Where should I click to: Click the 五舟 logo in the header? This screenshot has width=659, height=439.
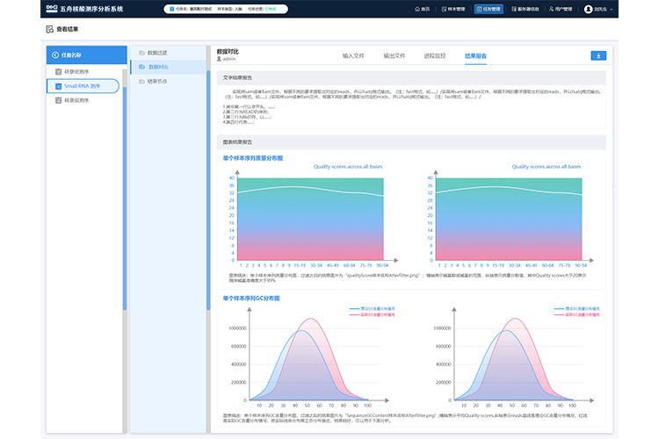(51, 9)
